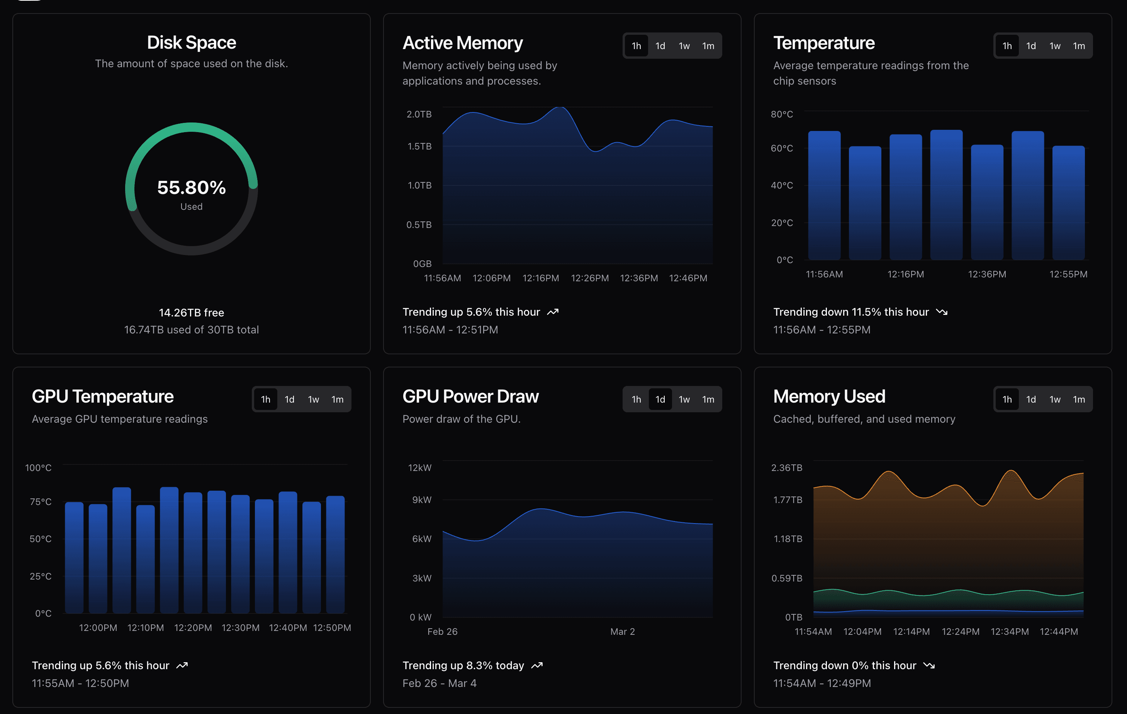
Task: Select the 1m tab on Memory Used
Action: coord(1079,399)
